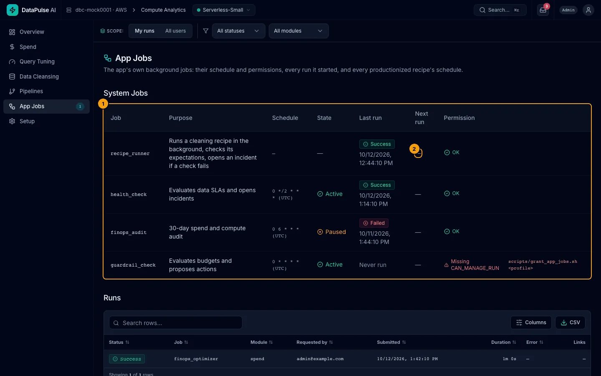Screen dimensions: 601x376
Task: Sort runs by Job column
Action: click(x=181, y=342)
